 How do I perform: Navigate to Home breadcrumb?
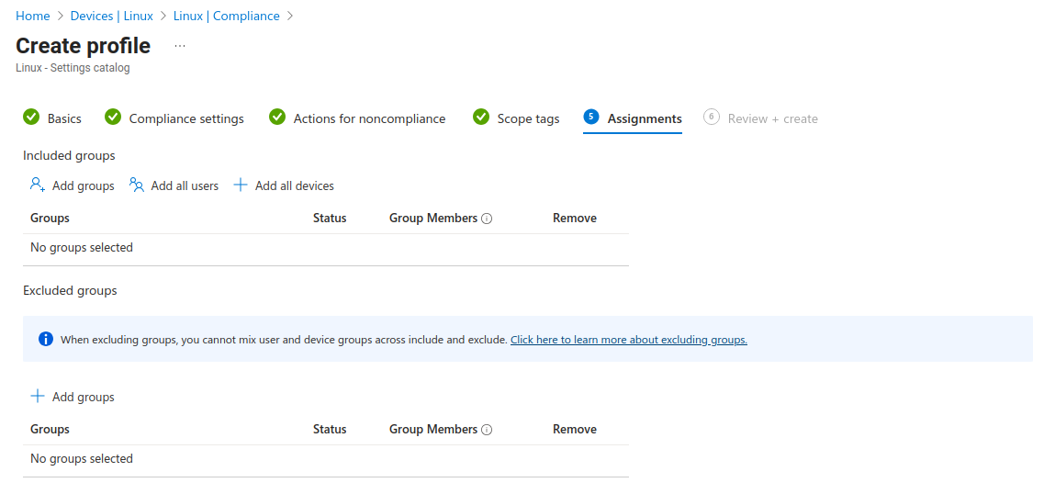tap(33, 16)
